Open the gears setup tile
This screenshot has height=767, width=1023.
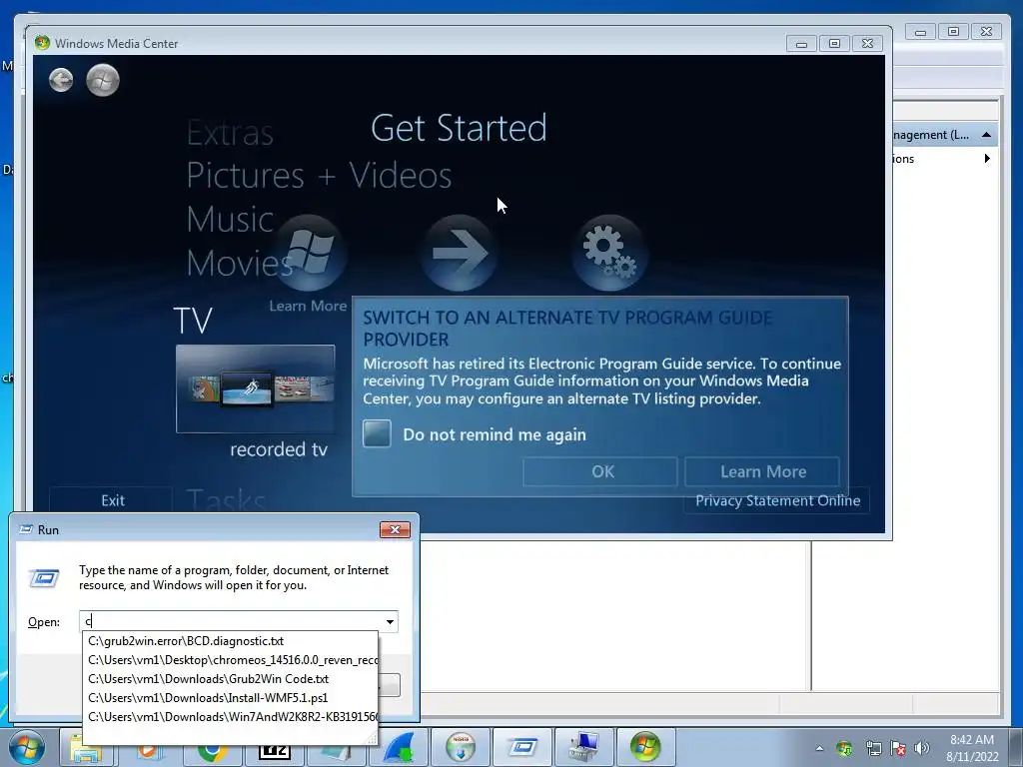coord(609,253)
